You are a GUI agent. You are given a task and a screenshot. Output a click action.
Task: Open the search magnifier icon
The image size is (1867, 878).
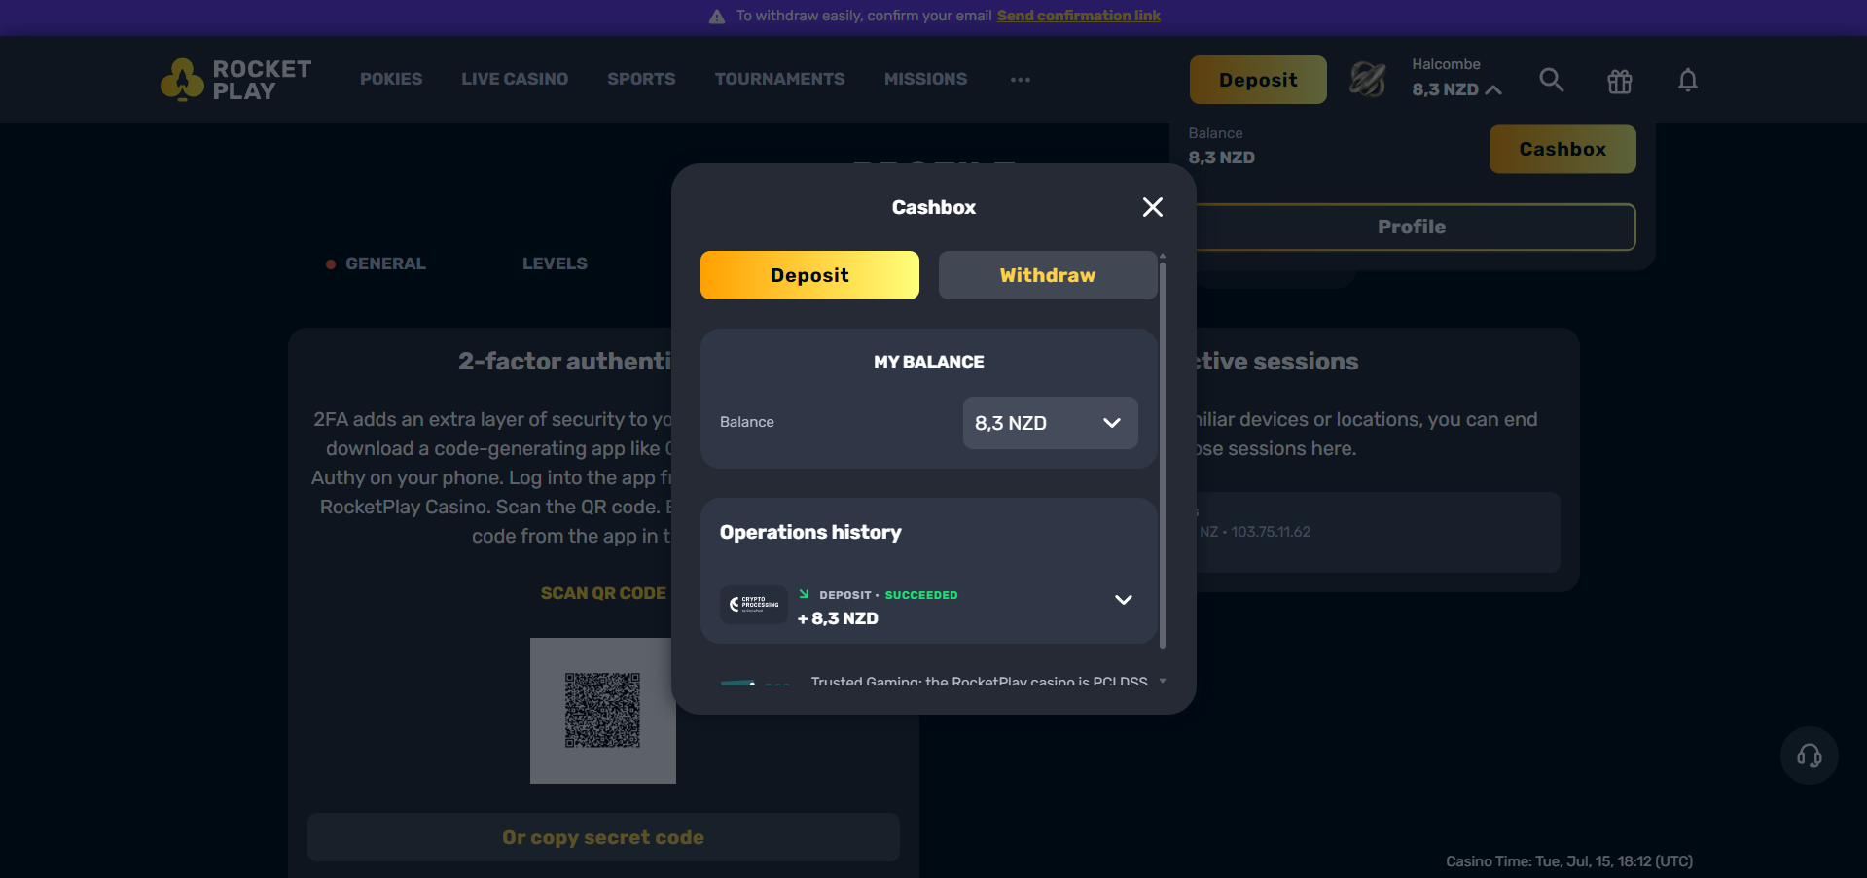pos(1551,80)
